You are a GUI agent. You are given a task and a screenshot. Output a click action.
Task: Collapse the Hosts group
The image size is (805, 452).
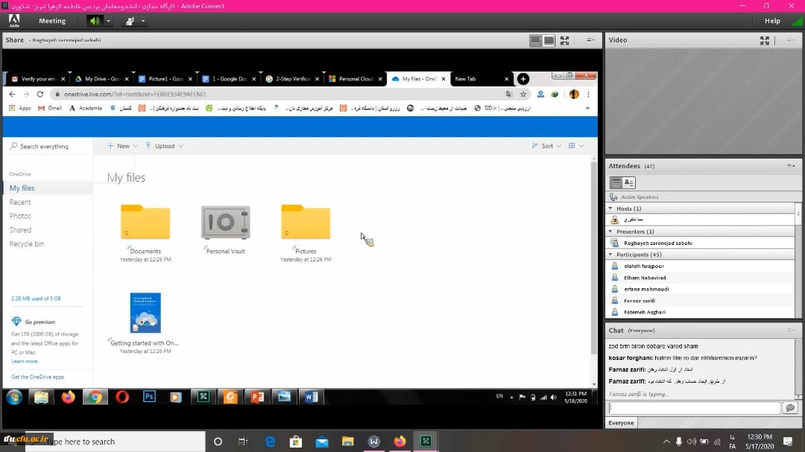[x=611, y=209]
